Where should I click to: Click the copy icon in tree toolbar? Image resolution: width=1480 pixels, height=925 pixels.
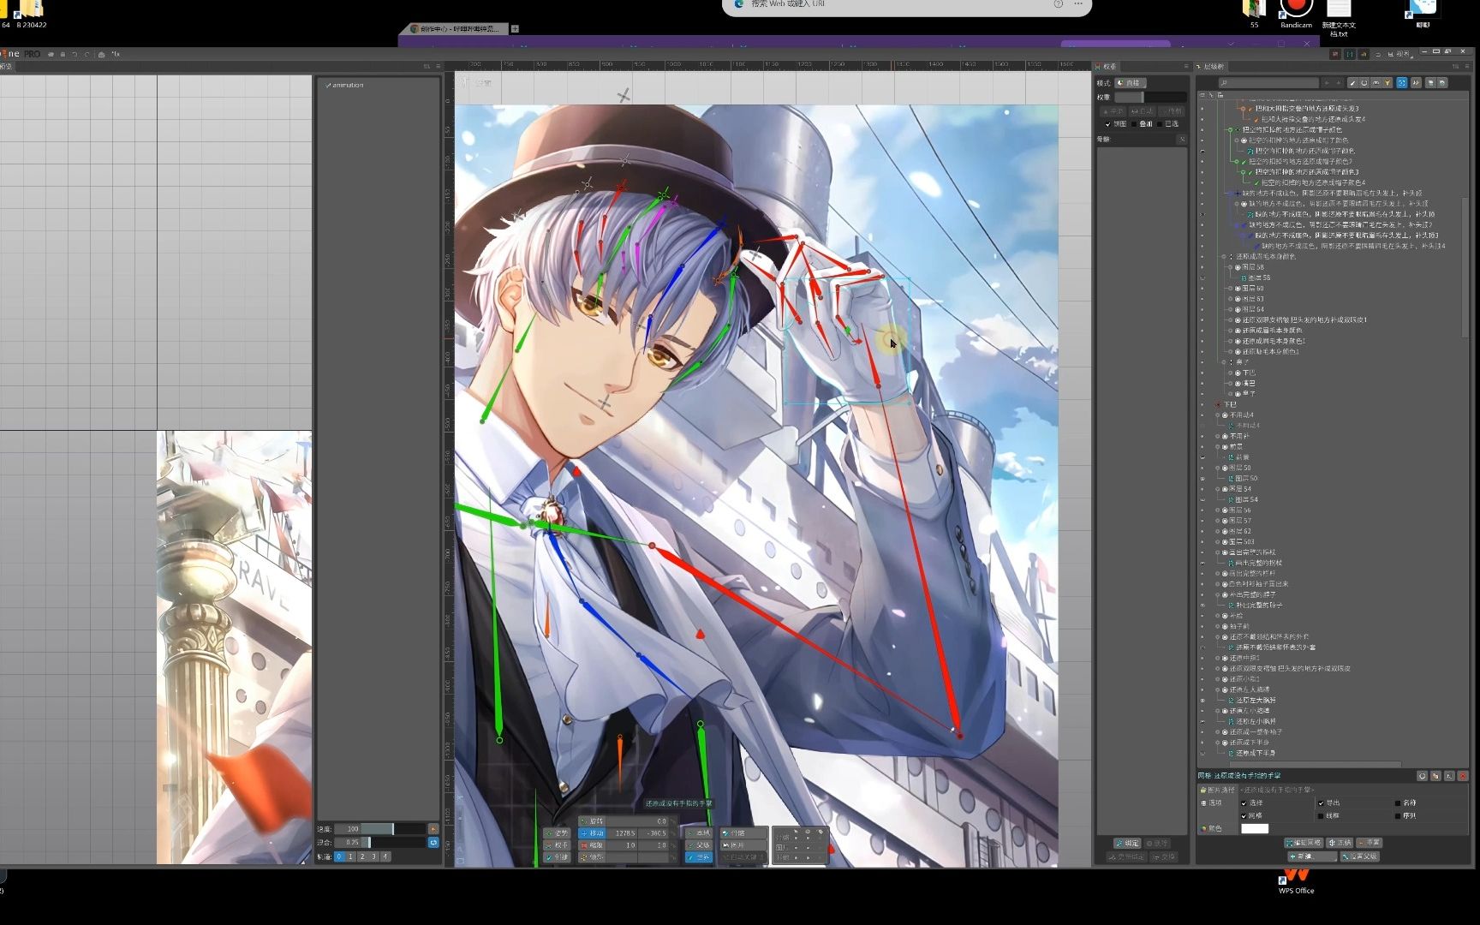(x=1430, y=83)
